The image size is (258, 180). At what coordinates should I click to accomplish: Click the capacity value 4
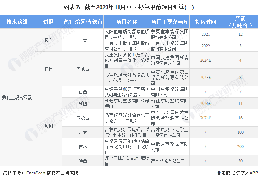(240, 60)
